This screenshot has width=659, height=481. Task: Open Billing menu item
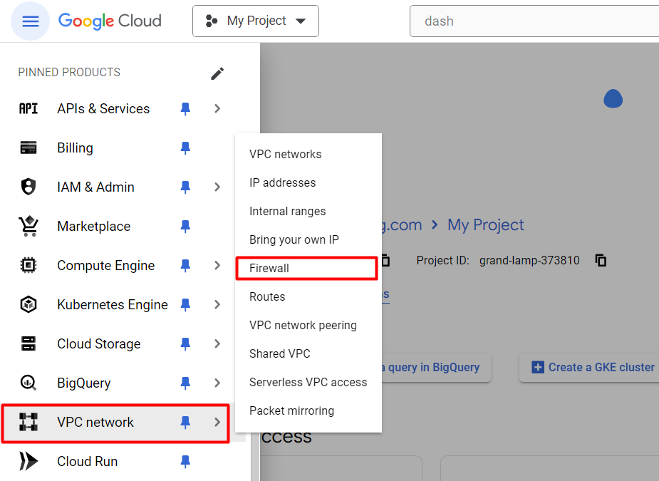[76, 148]
